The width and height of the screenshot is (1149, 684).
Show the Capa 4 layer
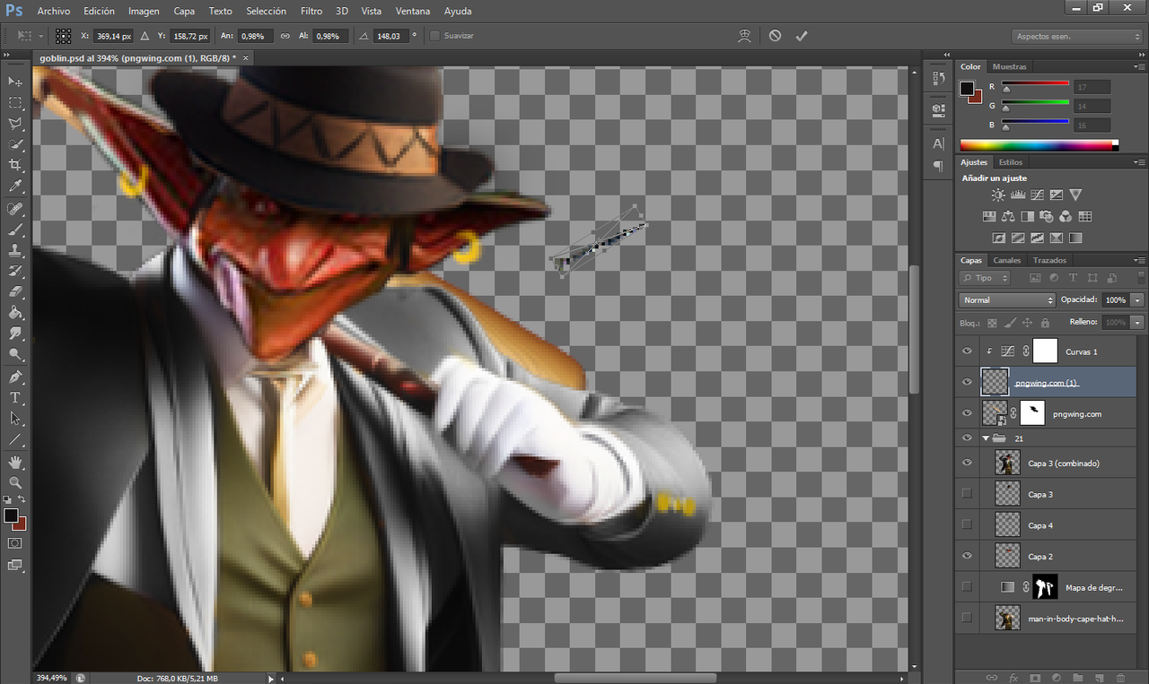[967, 524]
